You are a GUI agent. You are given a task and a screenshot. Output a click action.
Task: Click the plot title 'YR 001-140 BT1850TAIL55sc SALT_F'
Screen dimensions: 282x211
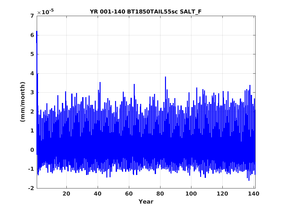click(145, 12)
